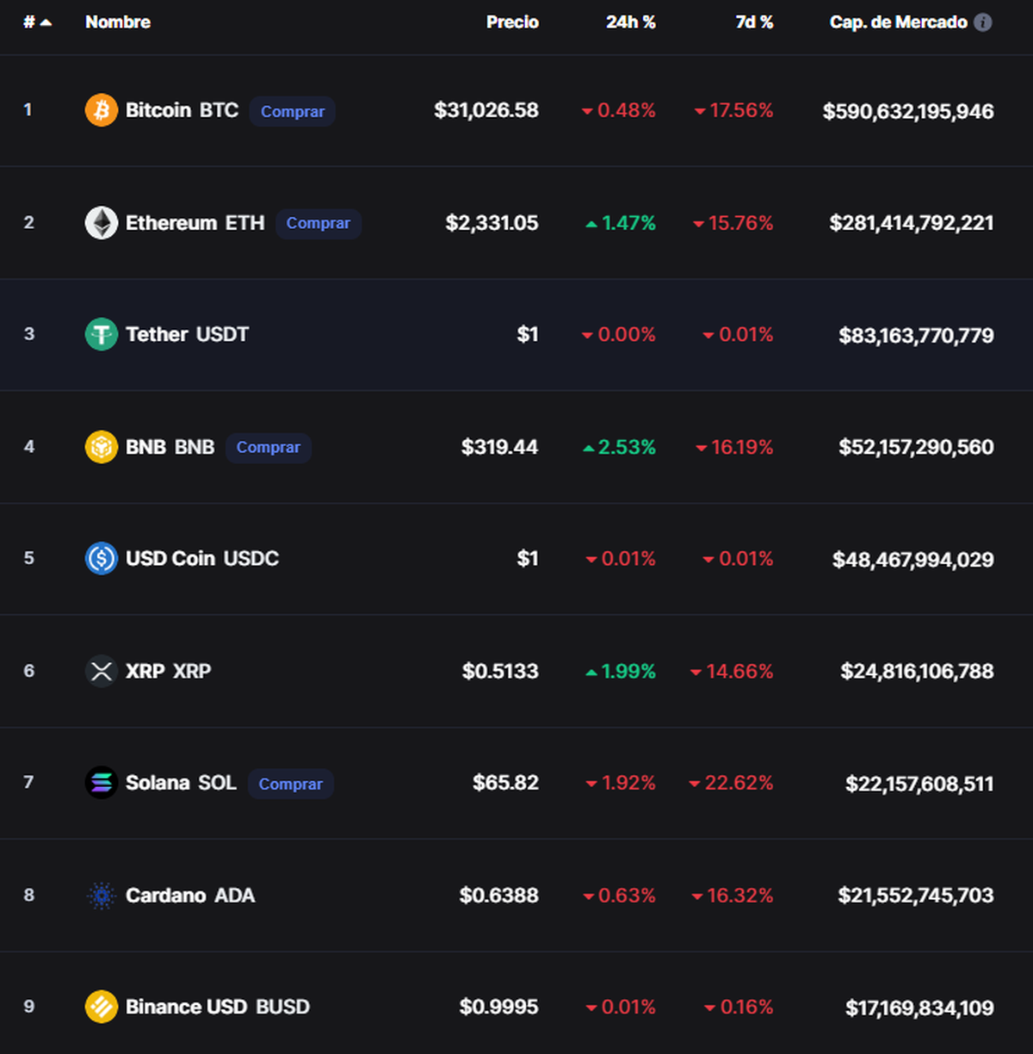Click the Ethereum diamond logo icon
Viewport: 1033px width, 1054px height.
click(102, 223)
